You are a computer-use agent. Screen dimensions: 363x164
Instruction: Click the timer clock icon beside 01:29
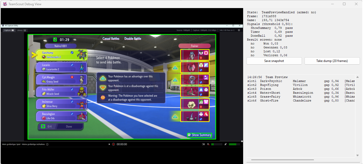[55, 40]
